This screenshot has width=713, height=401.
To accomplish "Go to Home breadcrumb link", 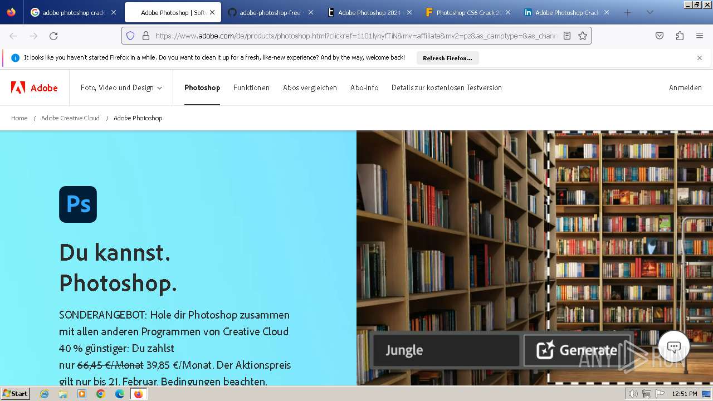I will (x=19, y=118).
